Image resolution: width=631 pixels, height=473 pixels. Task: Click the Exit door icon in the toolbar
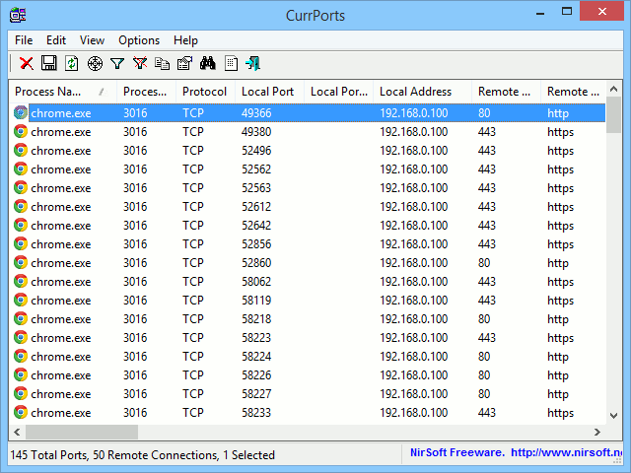tap(253, 63)
